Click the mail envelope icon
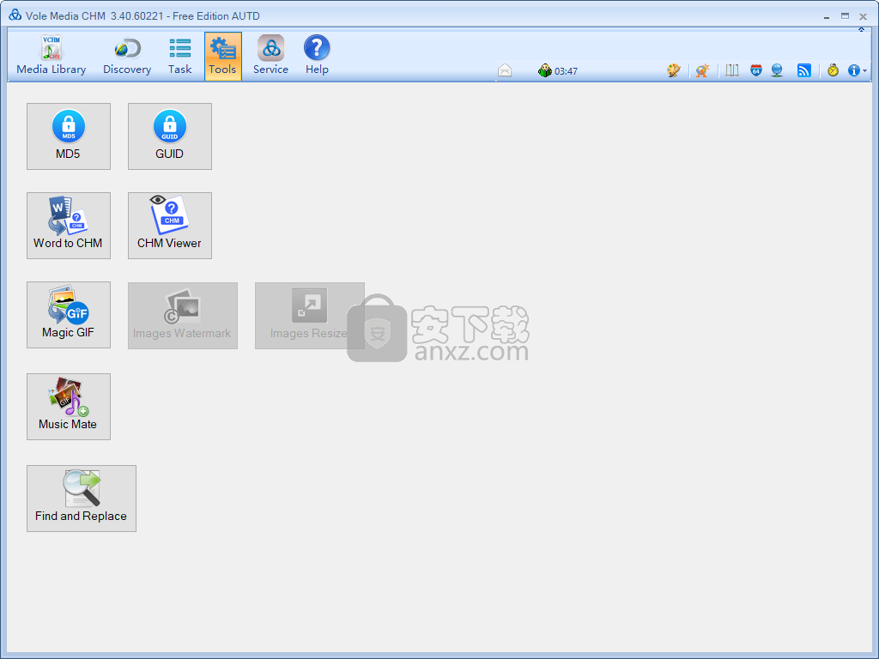This screenshot has width=879, height=659. pos(505,70)
